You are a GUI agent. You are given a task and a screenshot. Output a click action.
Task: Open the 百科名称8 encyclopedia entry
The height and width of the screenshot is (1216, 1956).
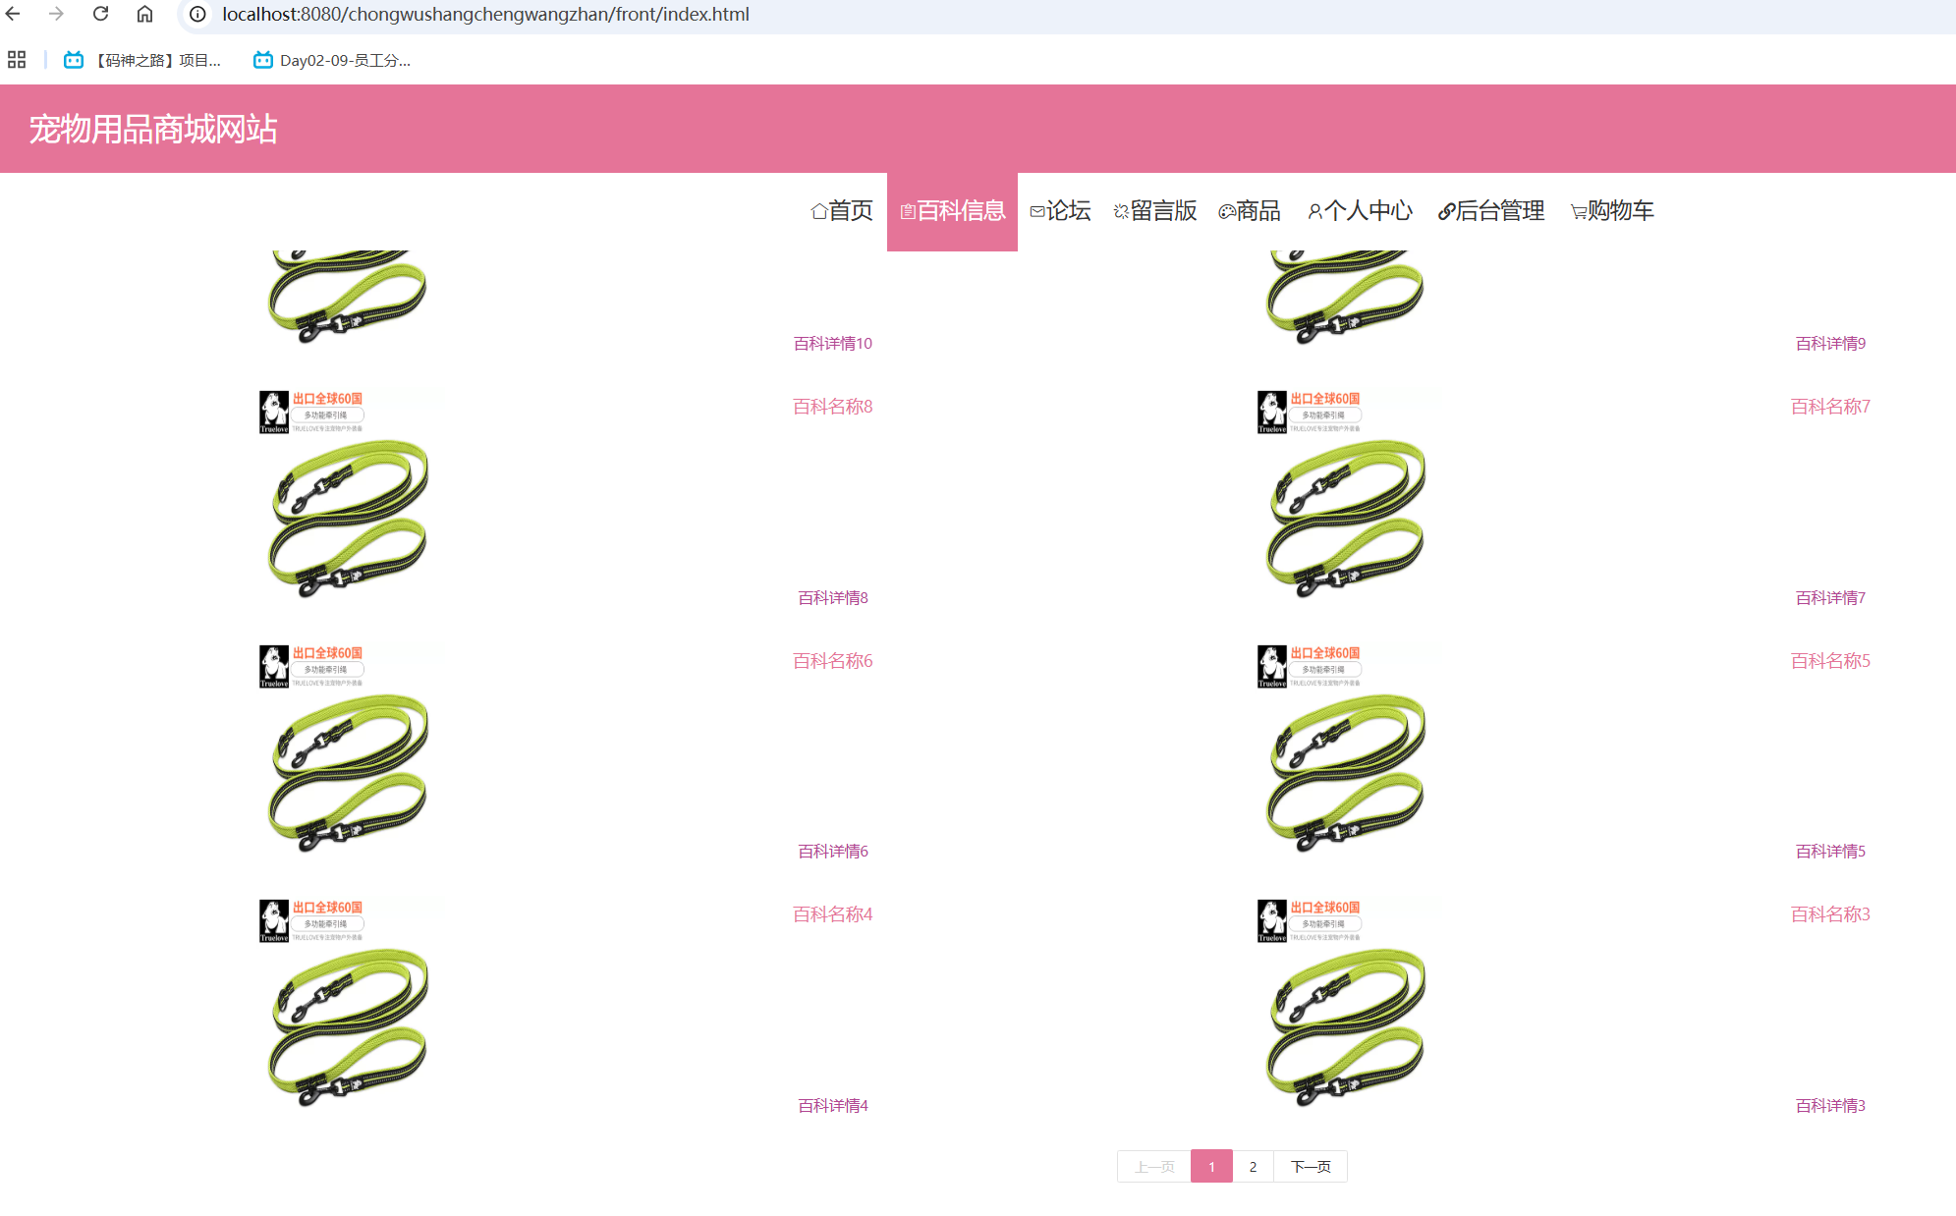(x=831, y=406)
